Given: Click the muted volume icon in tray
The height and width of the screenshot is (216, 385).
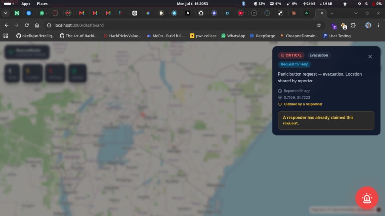Looking at the screenshot, I should tap(366, 4).
